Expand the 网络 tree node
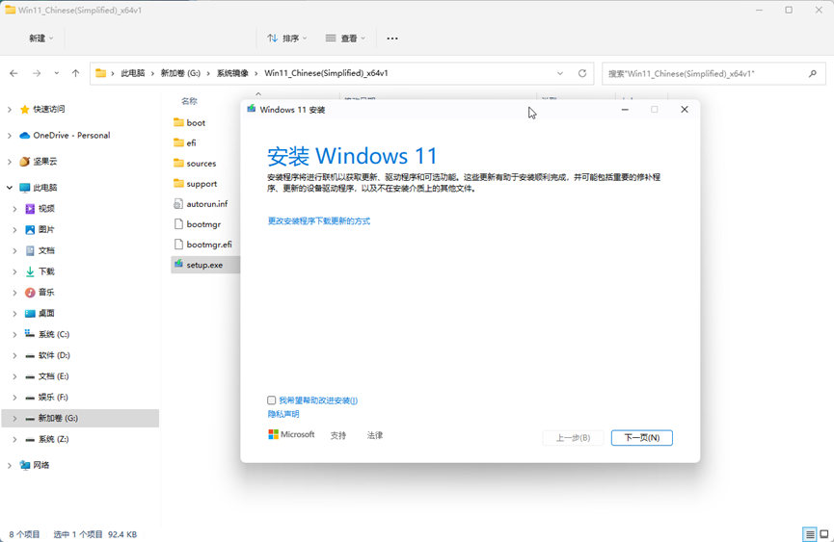 click(9, 465)
